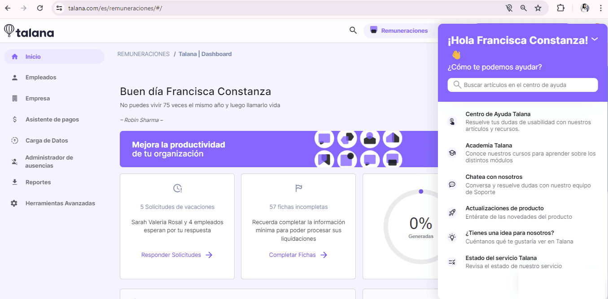This screenshot has width=608, height=299.
Task: Open the Remuneraciones module selector
Action: coord(399,30)
